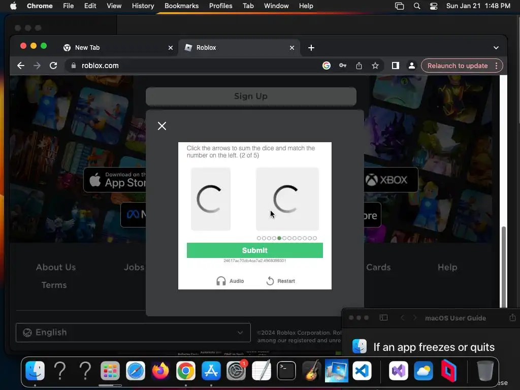Open Chrome three-dot menu
Image resolution: width=520 pixels, height=390 pixels.
[497, 66]
